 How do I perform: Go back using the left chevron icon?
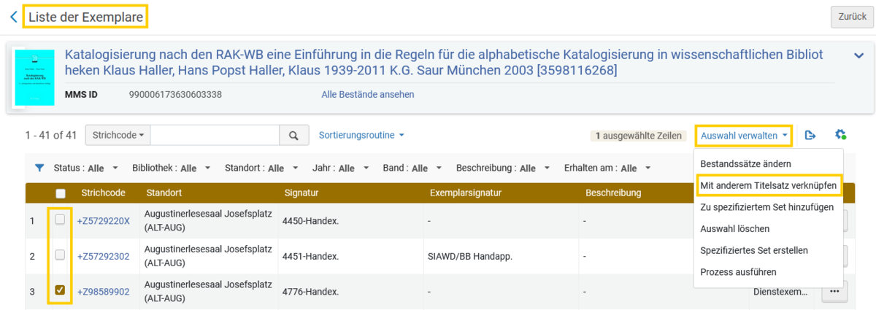(14, 16)
